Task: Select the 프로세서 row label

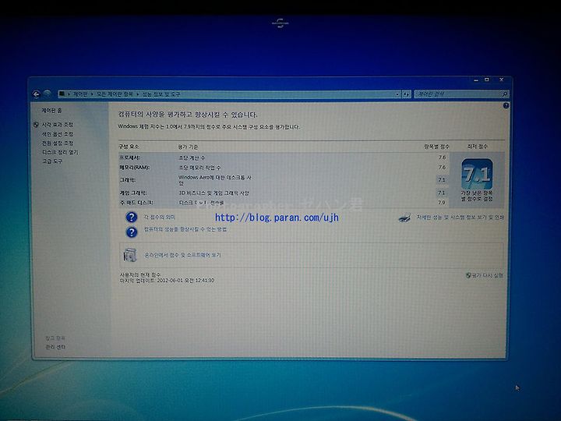Action: pos(129,157)
